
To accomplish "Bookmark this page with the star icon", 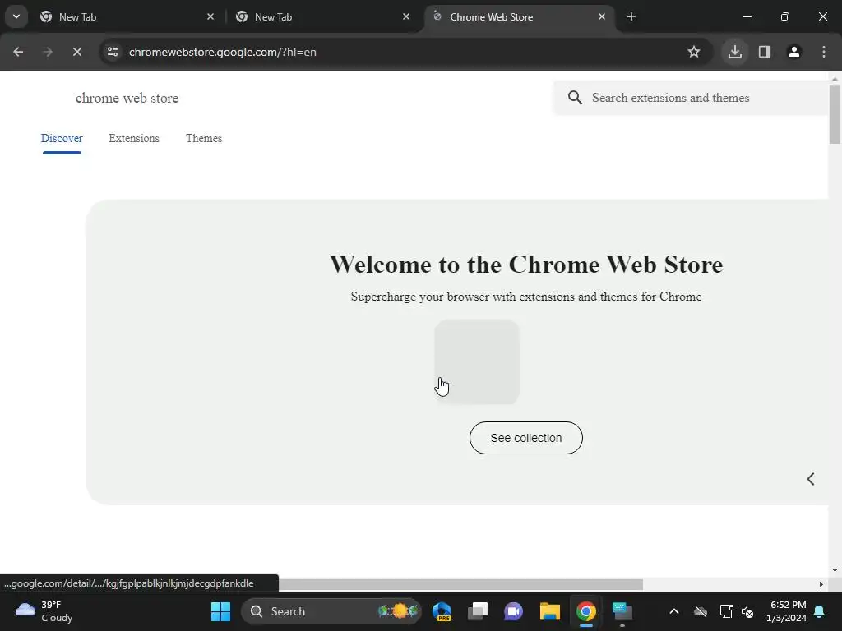I will [694, 52].
